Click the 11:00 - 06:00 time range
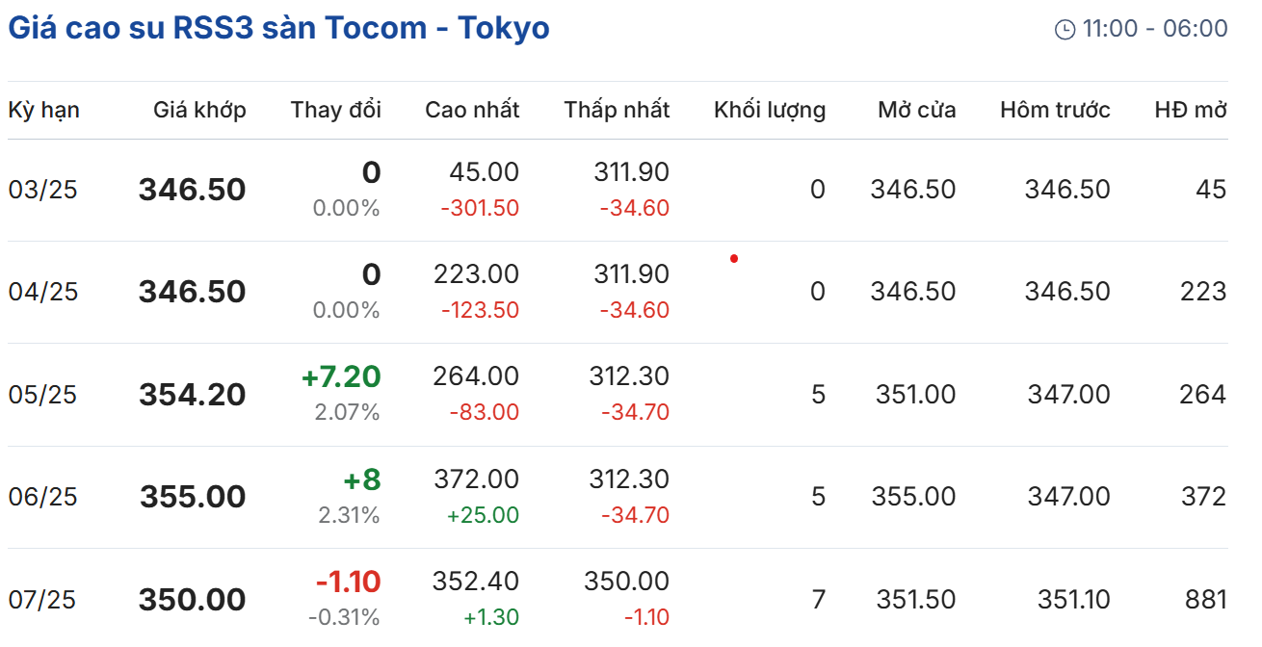 (1155, 29)
